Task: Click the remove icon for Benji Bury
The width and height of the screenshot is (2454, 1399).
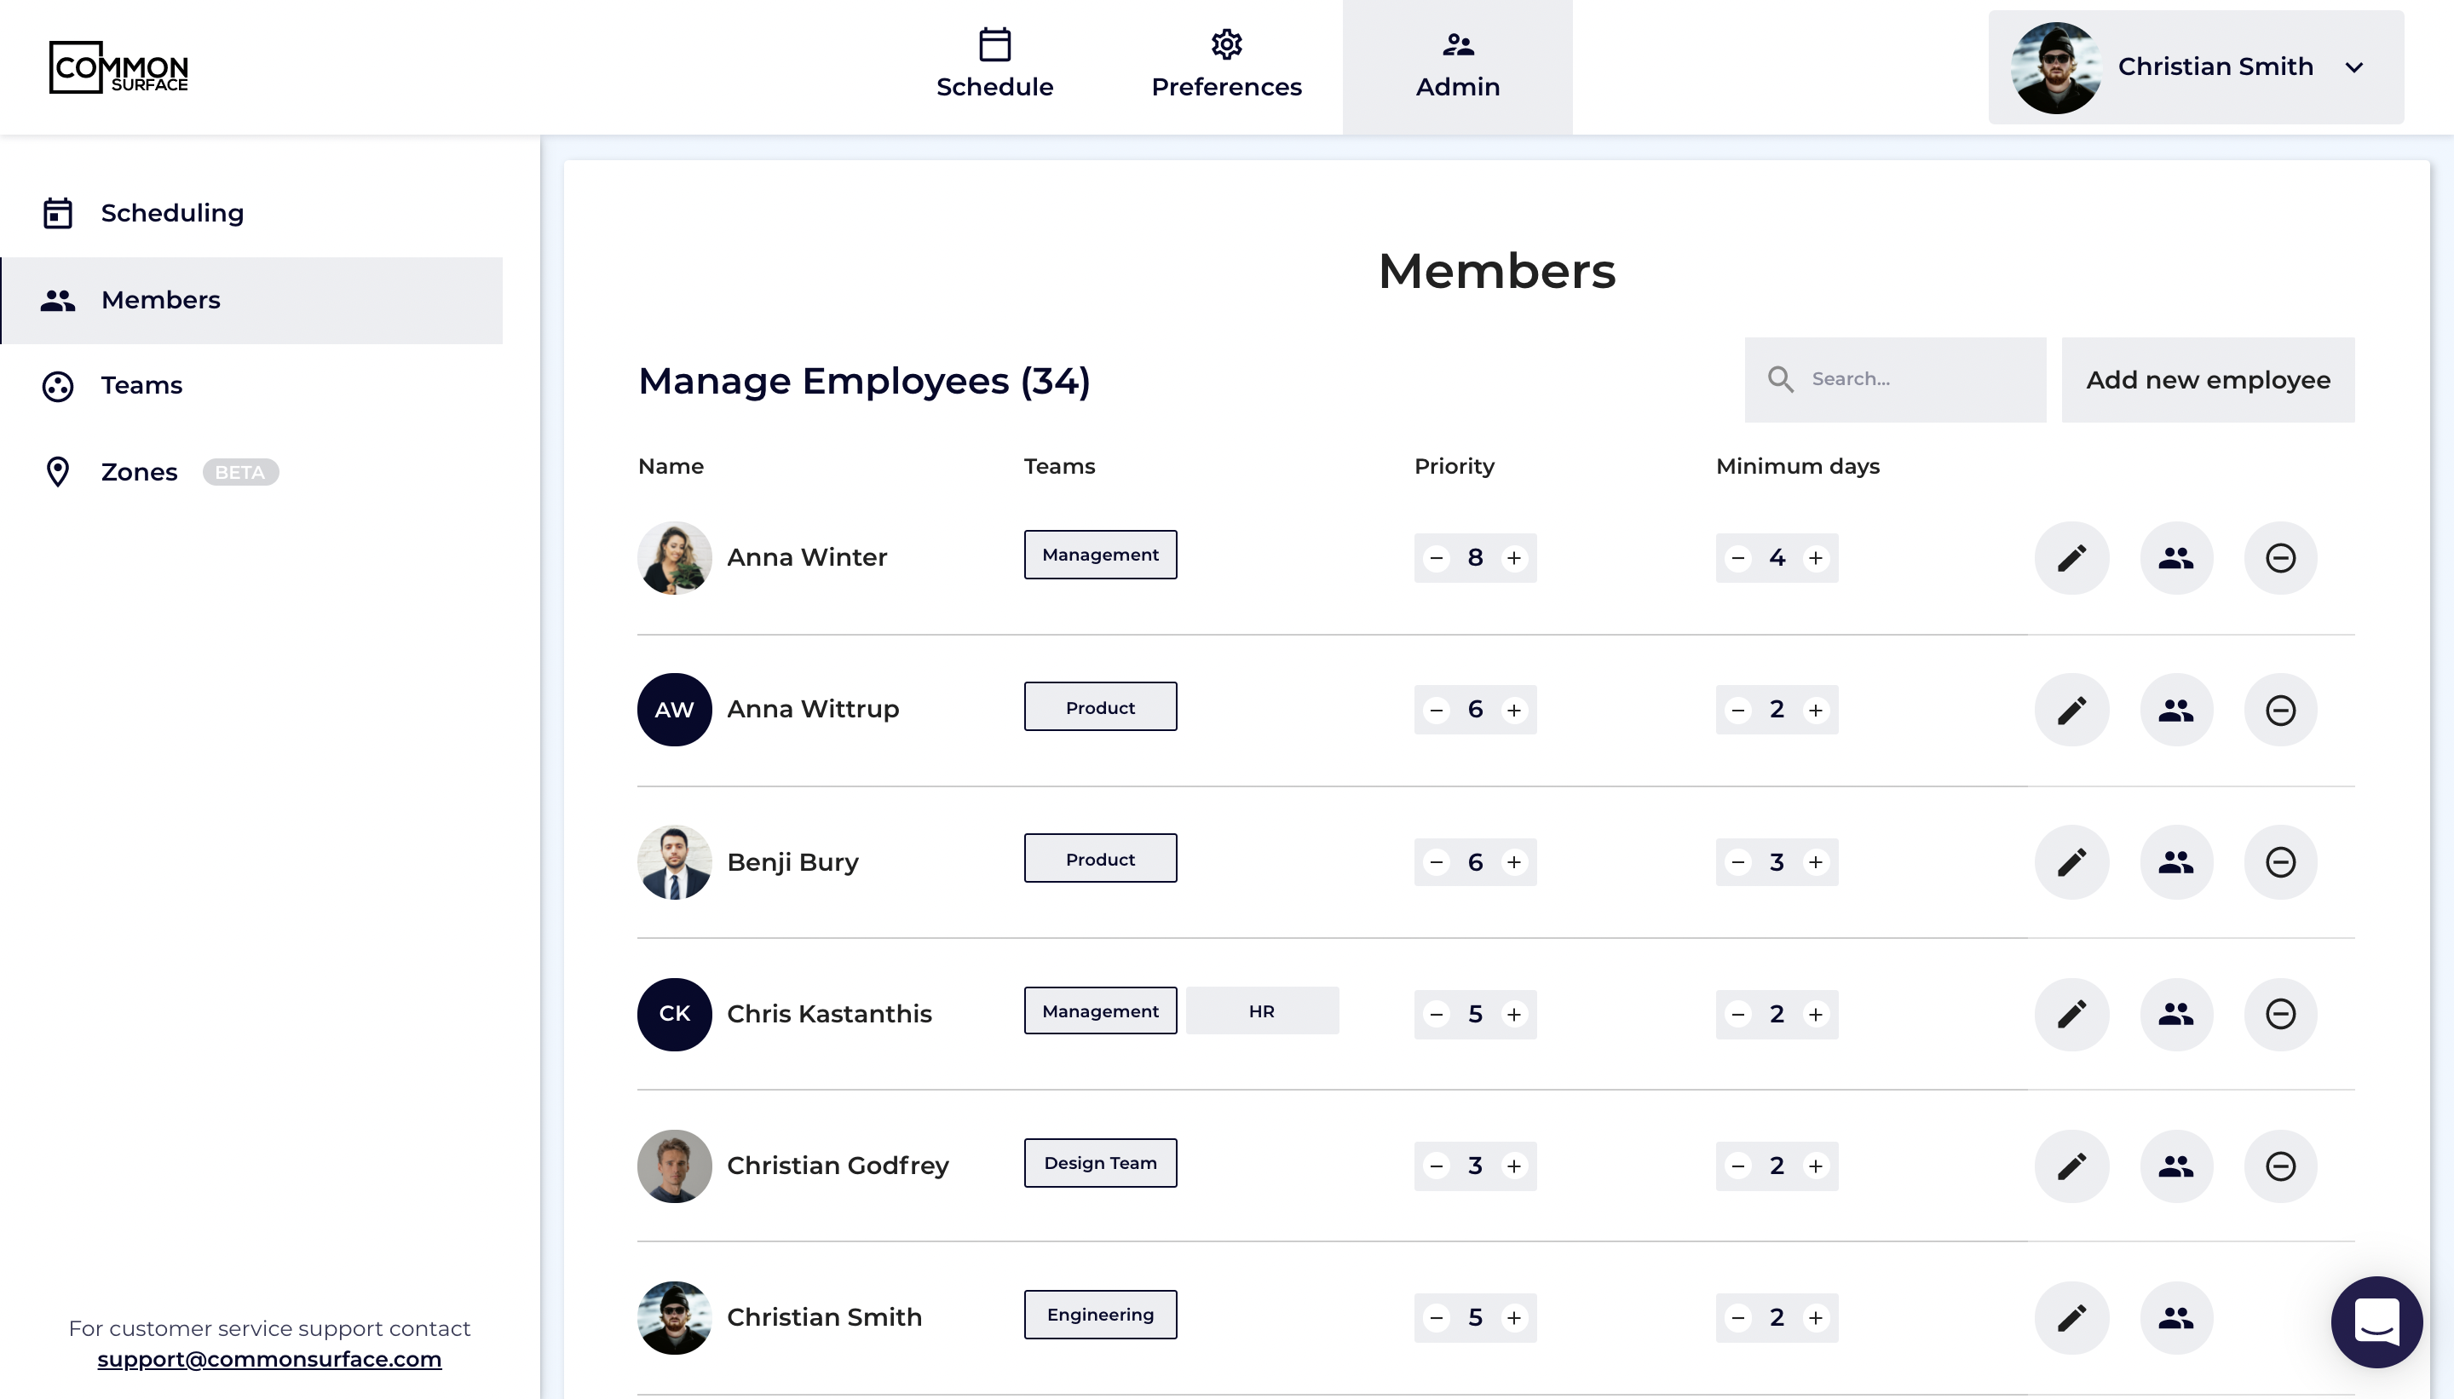Action: [x=2280, y=862]
